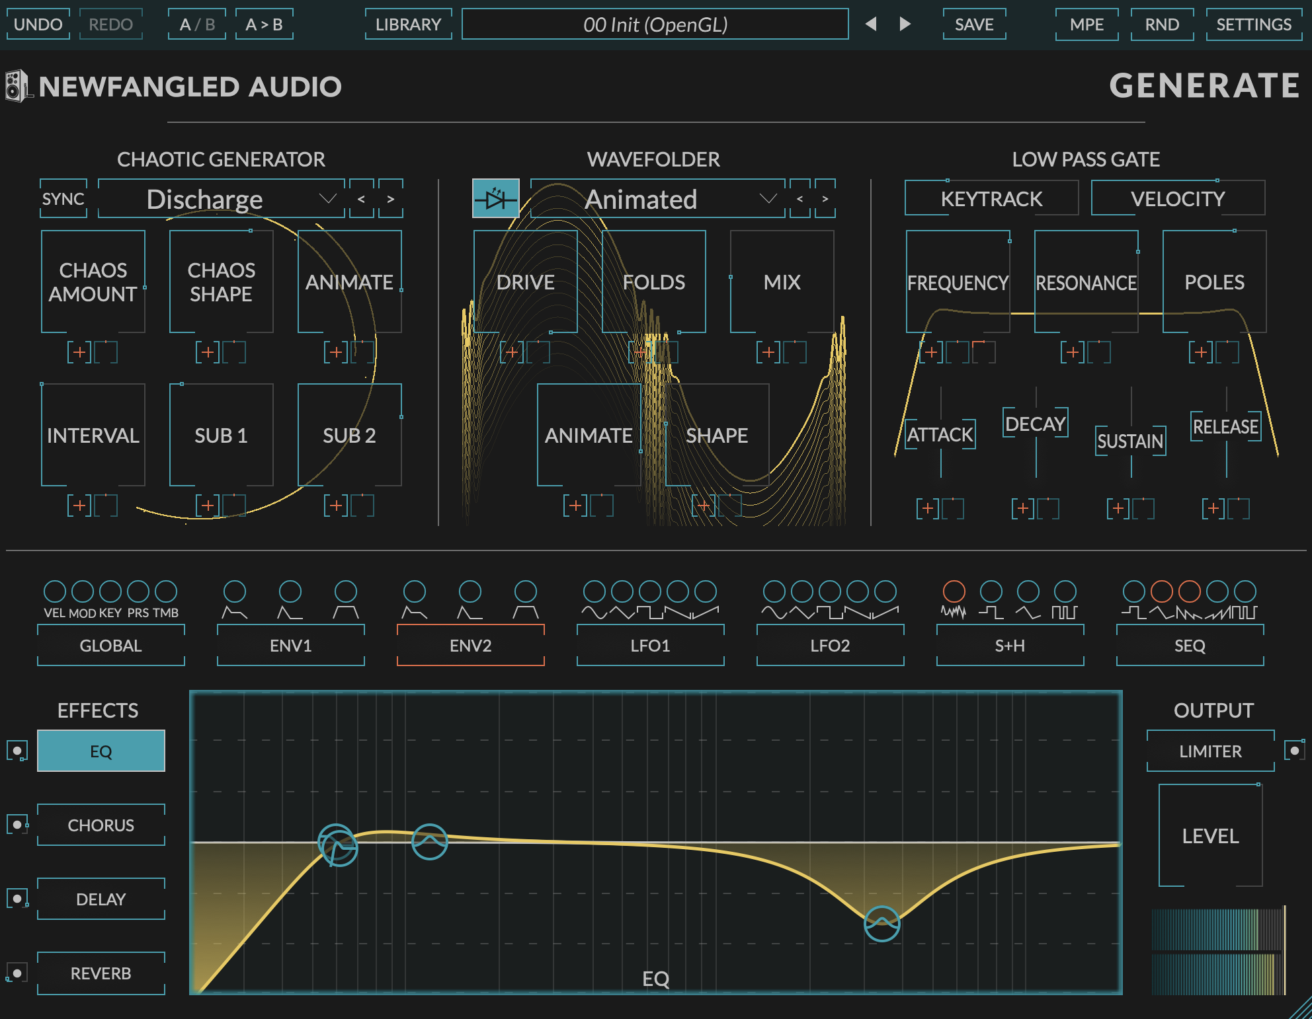The width and height of the screenshot is (1312, 1019).
Task: Open the LFO2 modulation tab
Action: (831, 645)
